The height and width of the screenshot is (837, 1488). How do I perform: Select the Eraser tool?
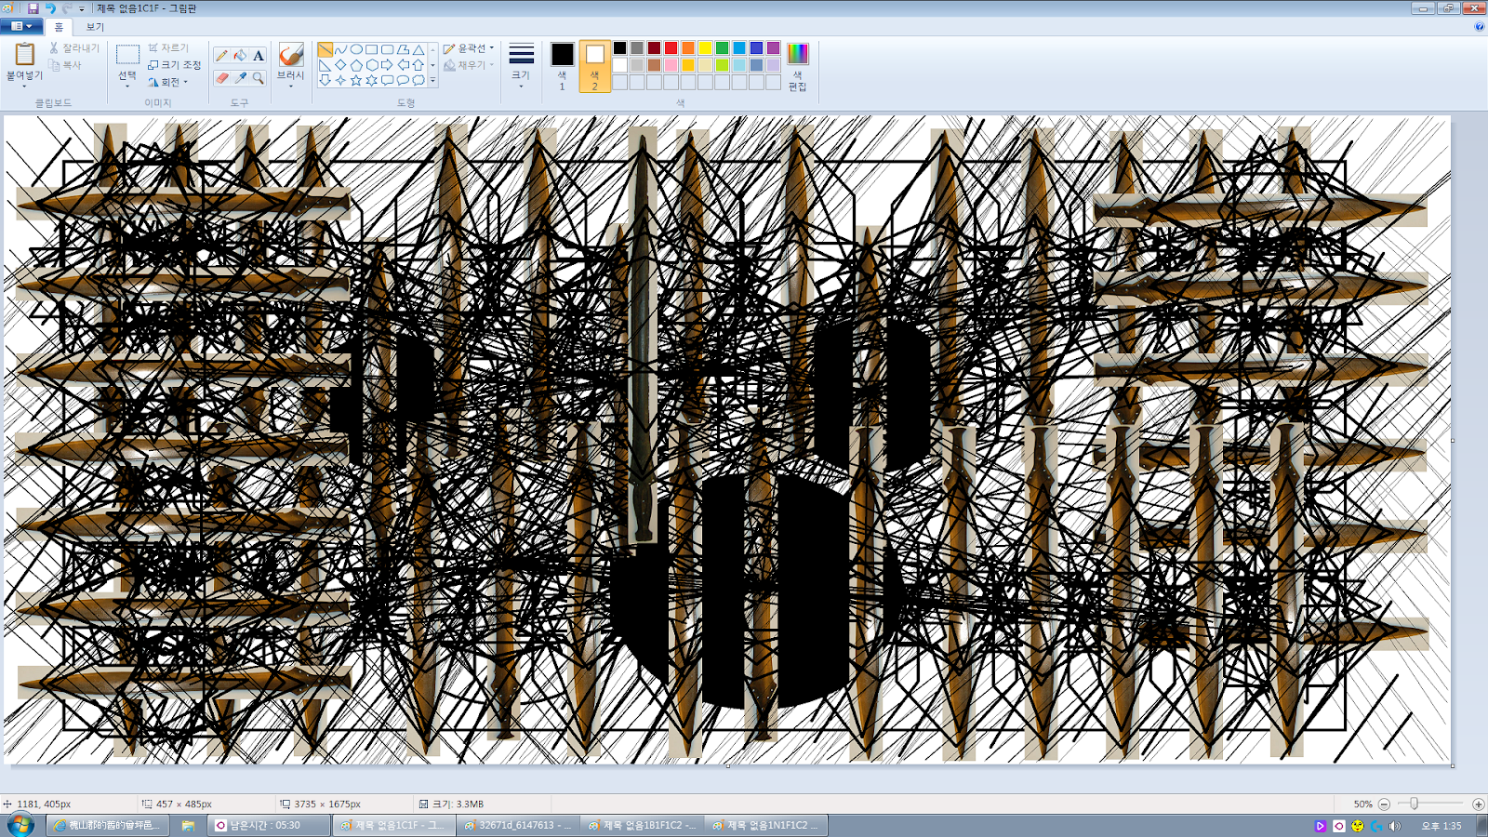click(222, 78)
